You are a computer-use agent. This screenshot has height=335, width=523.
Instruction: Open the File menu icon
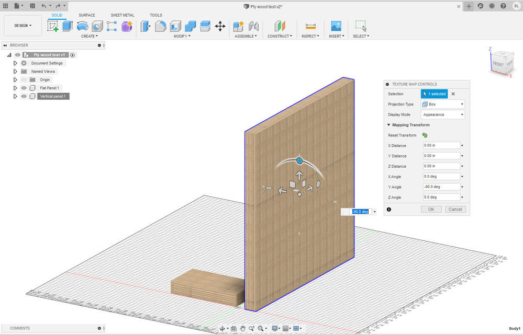pos(17,6)
